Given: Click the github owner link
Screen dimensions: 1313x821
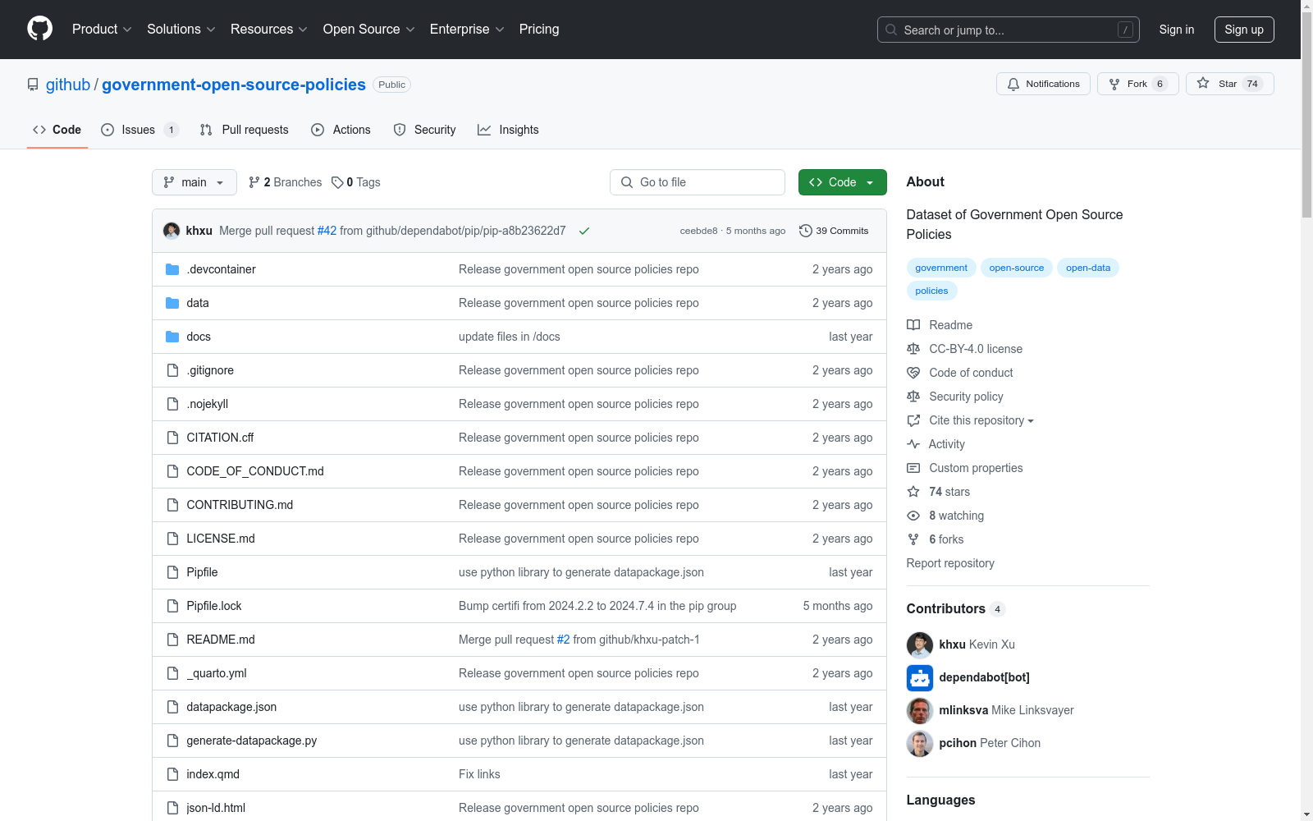Looking at the screenshot, I should click(x=68, y=85).
